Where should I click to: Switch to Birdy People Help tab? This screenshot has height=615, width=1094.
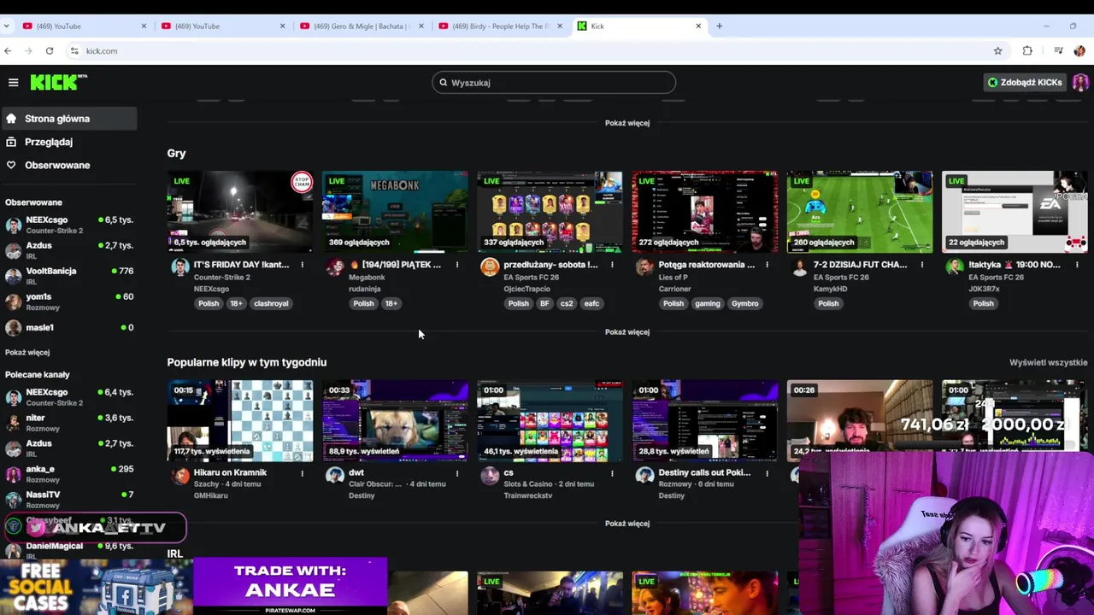[501, 26]
